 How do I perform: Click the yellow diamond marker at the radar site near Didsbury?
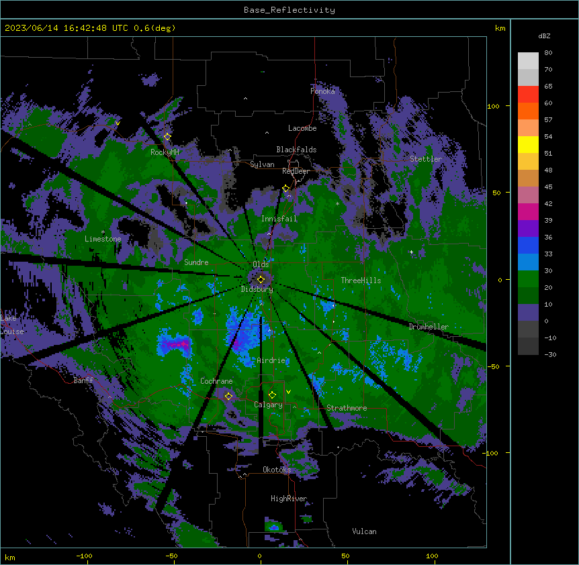point(261,280)
